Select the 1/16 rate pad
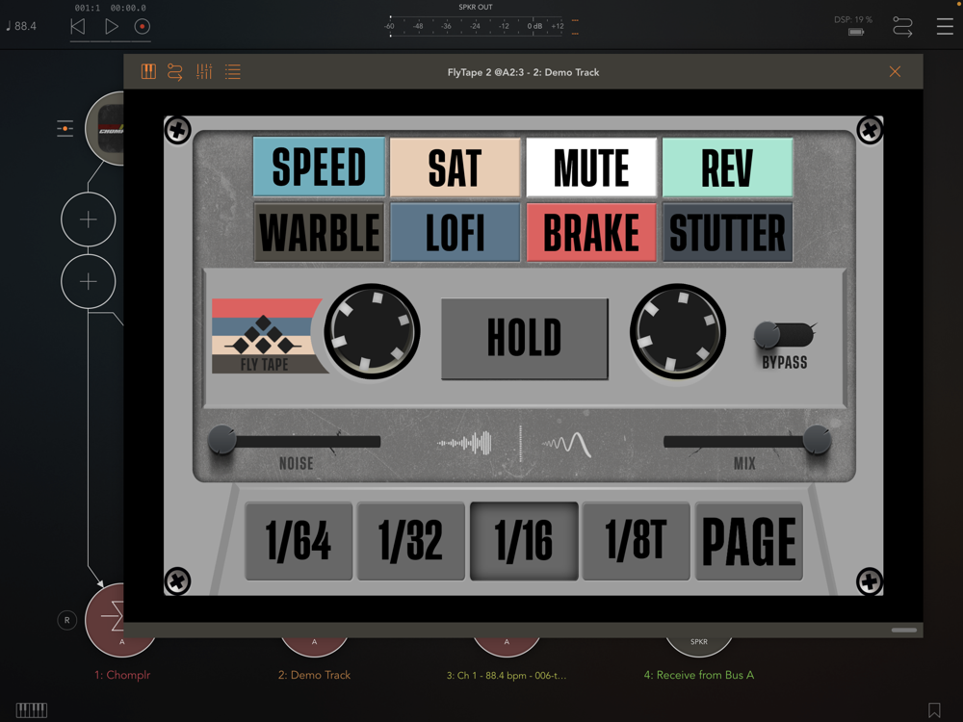963x722 pixels. pos(524,541)
